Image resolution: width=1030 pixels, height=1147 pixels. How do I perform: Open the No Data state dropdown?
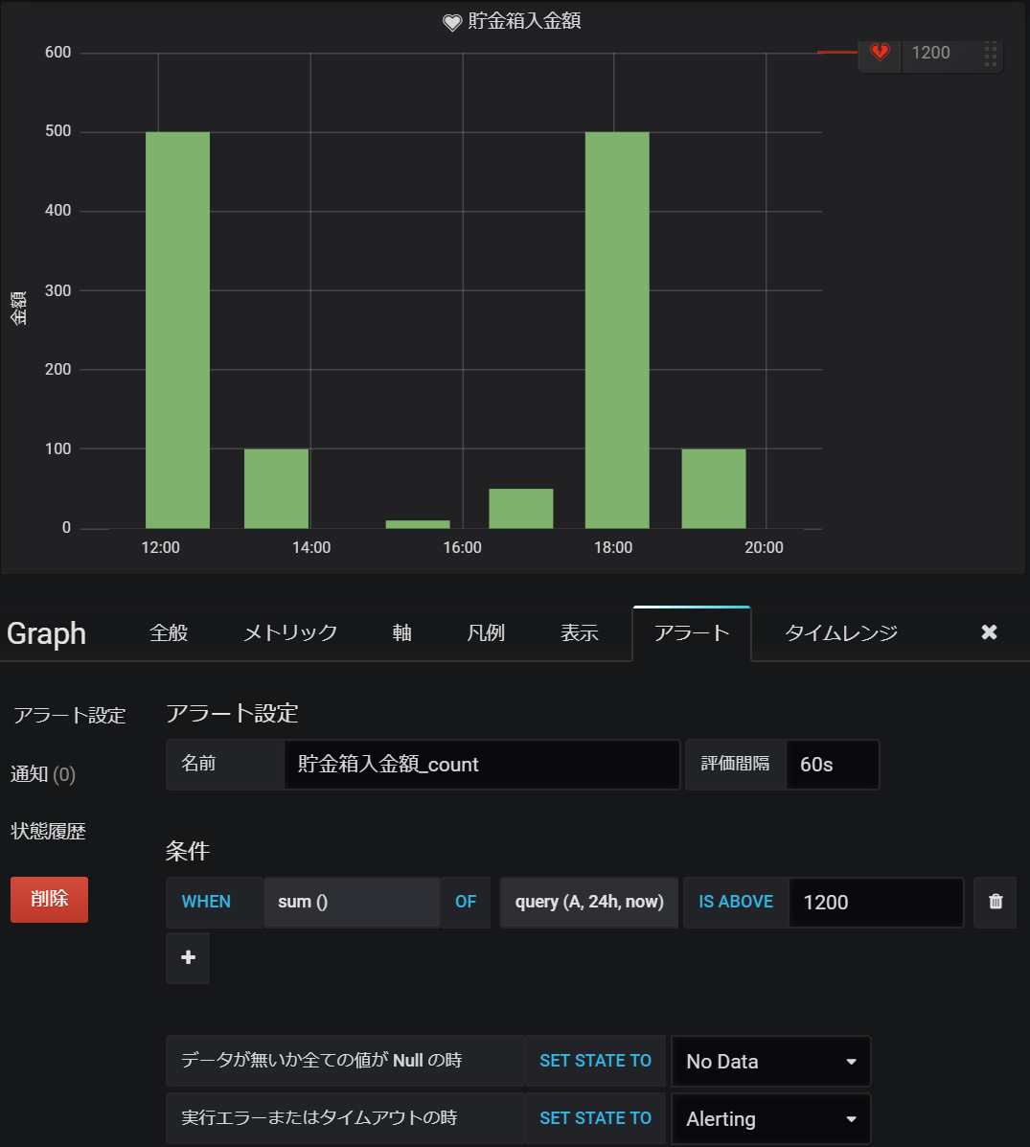click(x=771, y=1062)
